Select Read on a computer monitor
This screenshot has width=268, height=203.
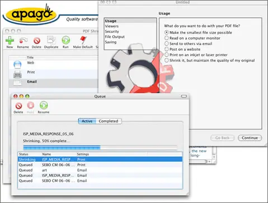coord(166,38)
